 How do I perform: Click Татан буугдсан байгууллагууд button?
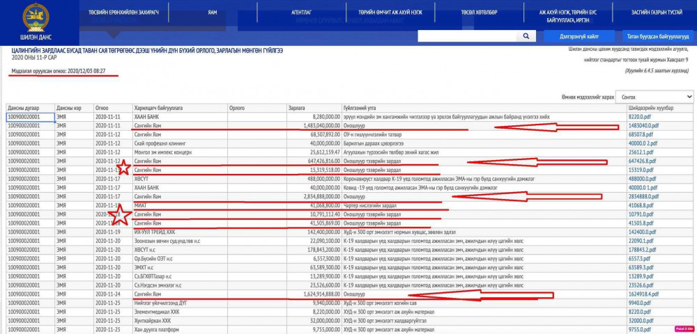click(x=657, y=36)
